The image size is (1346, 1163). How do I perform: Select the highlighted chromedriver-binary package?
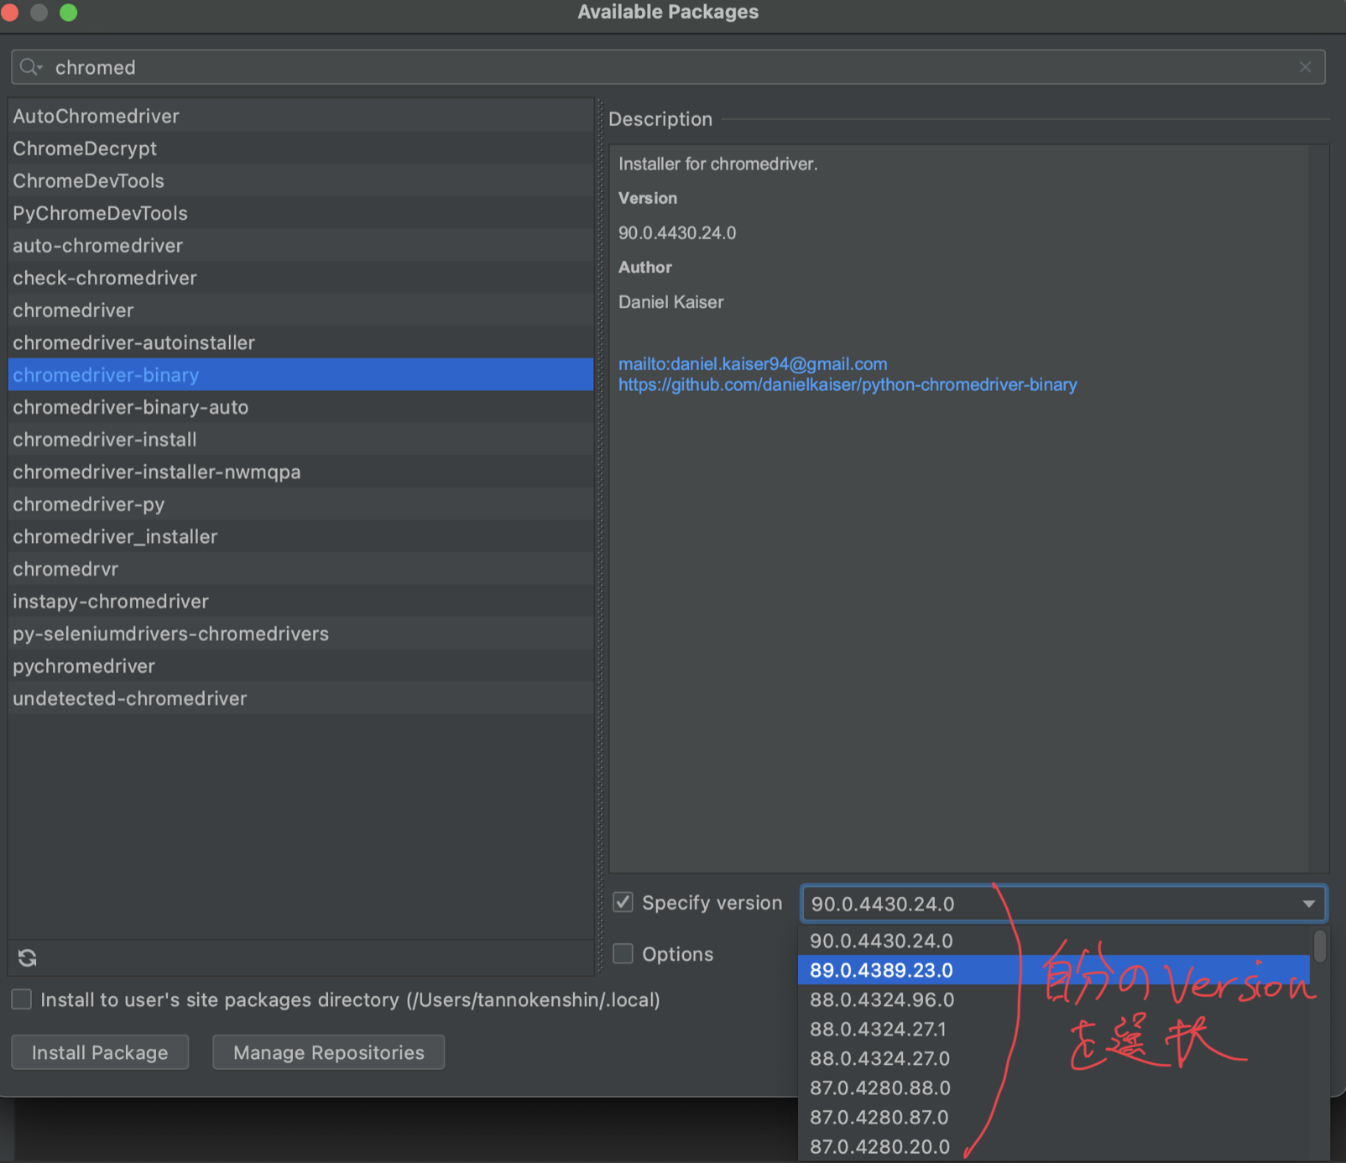pos(300,374)
